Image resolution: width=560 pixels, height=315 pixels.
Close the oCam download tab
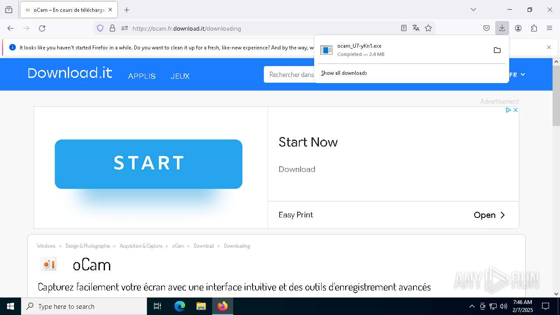click(x=110, y=10)
